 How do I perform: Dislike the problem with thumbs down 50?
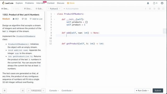point(24,19)
